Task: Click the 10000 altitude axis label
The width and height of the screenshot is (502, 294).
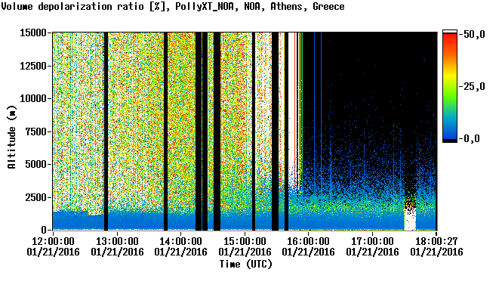Action: click(x=33, y=98)
